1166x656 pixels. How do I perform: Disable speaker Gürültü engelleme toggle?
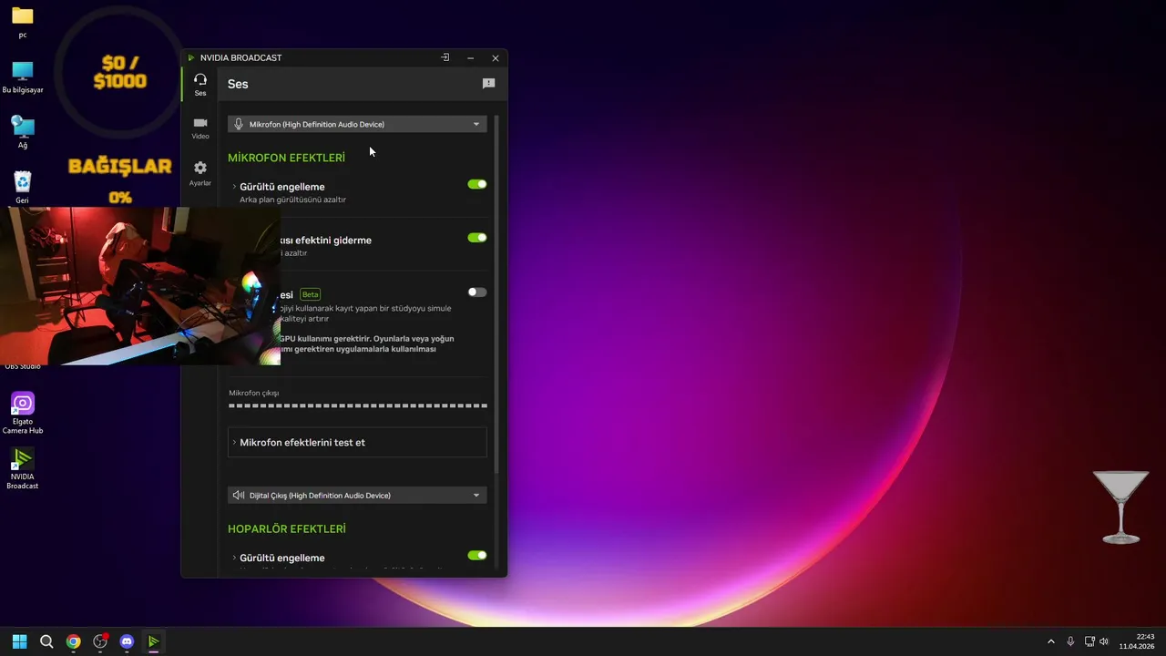pyautogui.click(x=477, y=555)
